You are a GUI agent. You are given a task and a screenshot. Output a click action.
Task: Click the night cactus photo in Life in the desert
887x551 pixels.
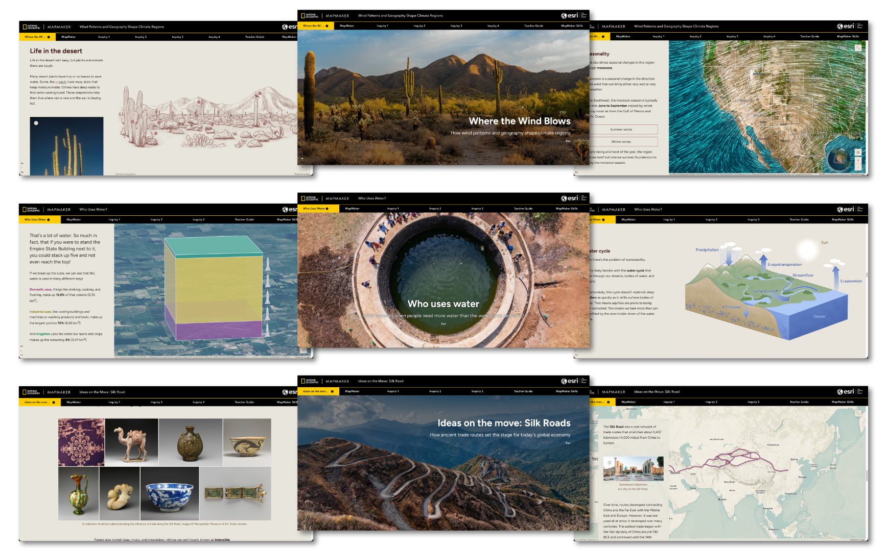click(x=66, y=146)
